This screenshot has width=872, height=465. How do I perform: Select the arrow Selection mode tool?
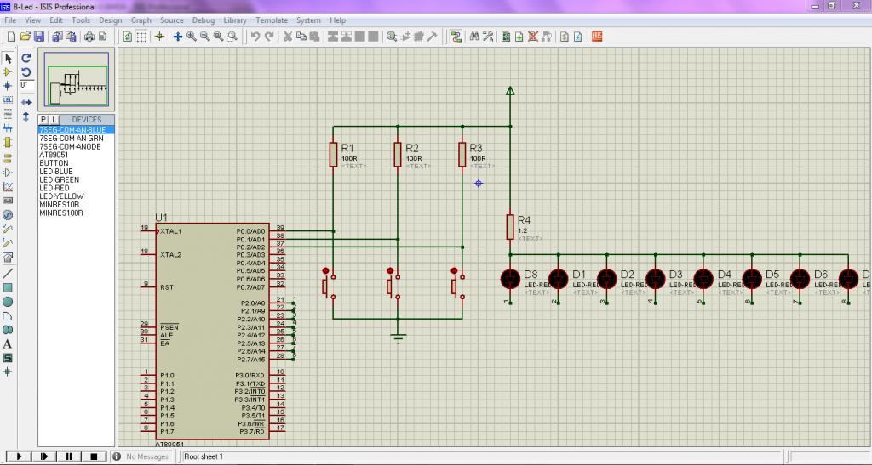pos(8,59)
